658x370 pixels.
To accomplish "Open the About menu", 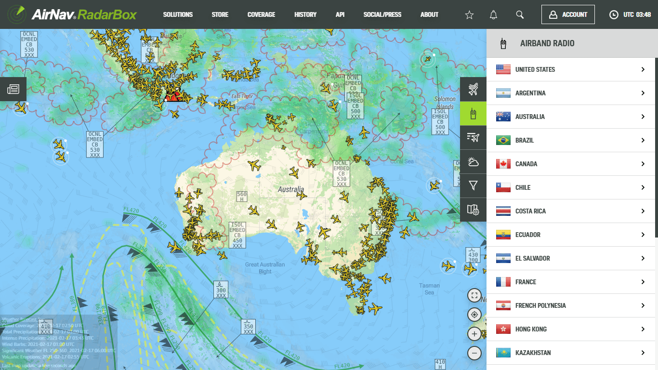I will tap(429, 14).
